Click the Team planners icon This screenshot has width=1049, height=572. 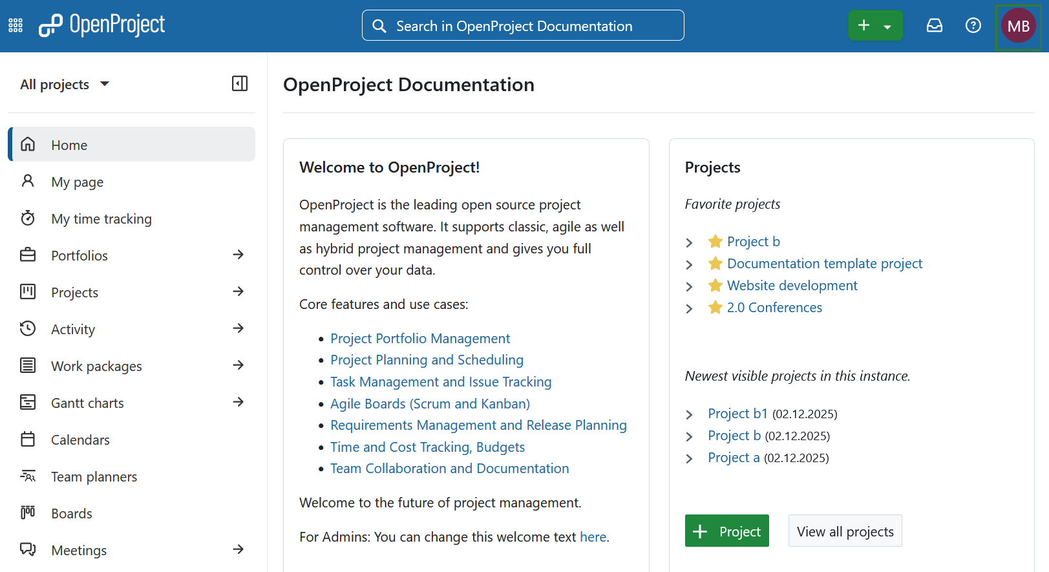pos(28,476)
